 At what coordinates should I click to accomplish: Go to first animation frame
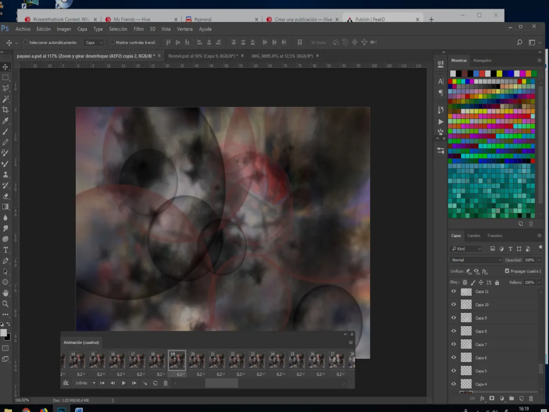click(x=102, y=383)
